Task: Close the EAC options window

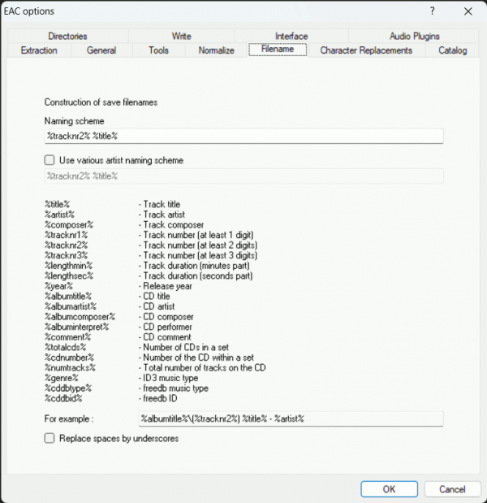Action: click(x=468, y=11)
